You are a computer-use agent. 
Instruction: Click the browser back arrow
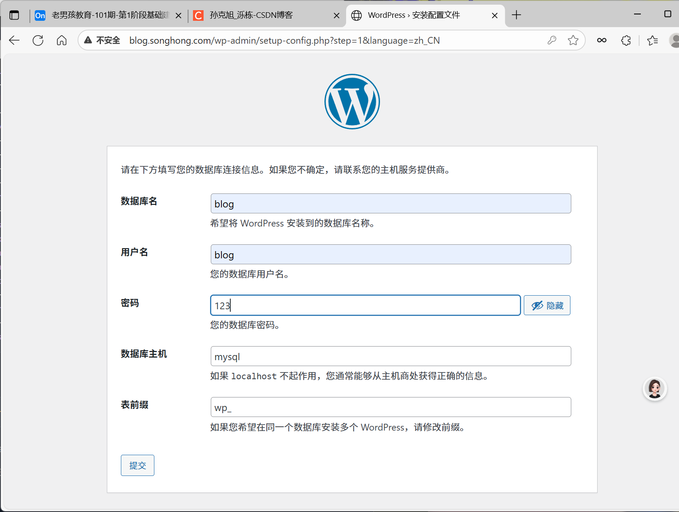click(14, 40)
